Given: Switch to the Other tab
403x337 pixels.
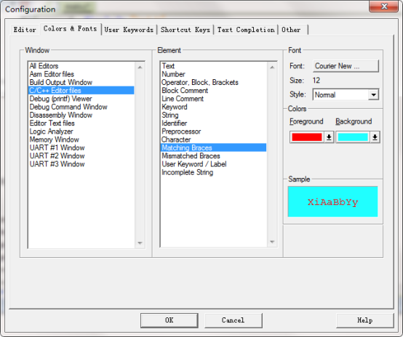Looking at the screenshot, I should pos(292,30).
